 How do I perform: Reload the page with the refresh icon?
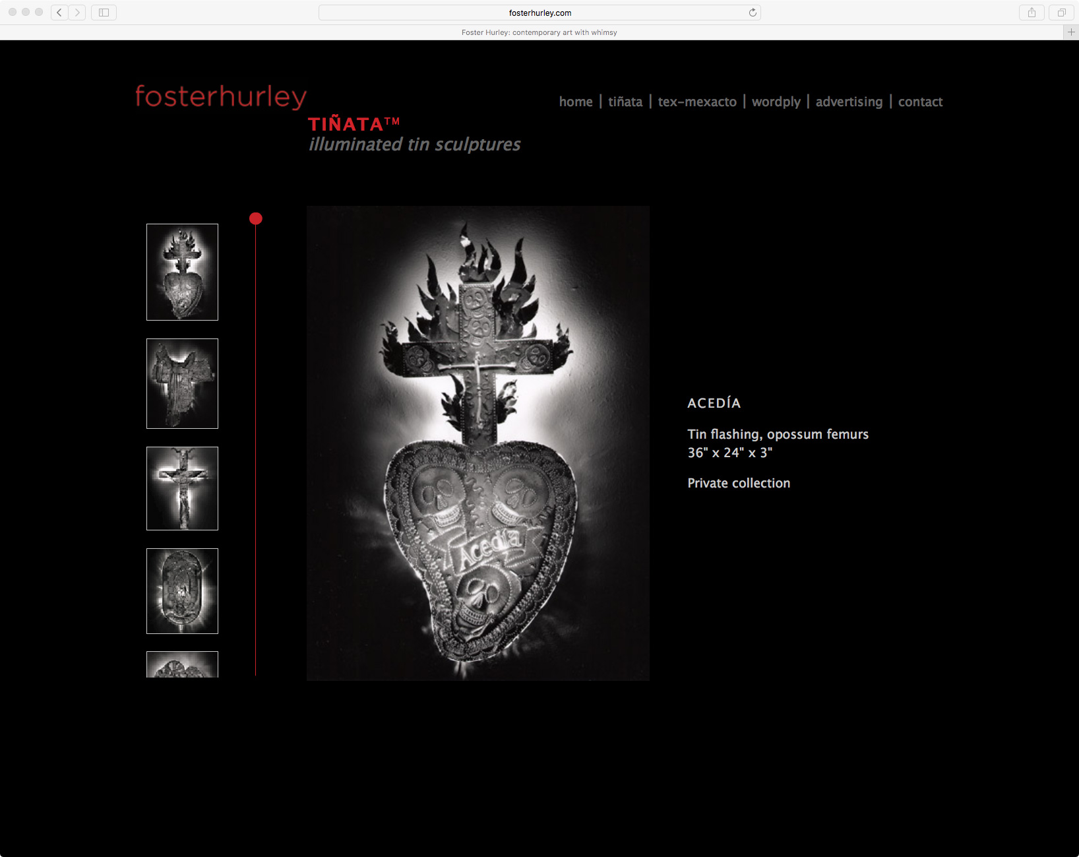[753, 13]
